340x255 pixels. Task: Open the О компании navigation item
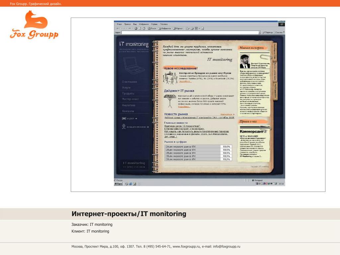[129, 82]
